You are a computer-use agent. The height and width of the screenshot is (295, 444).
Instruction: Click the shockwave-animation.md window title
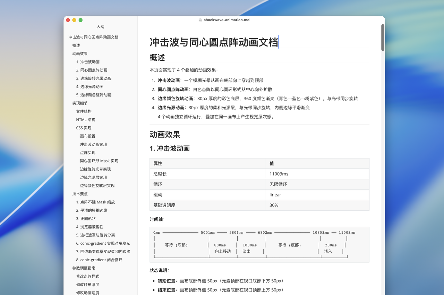coord(227,20)
